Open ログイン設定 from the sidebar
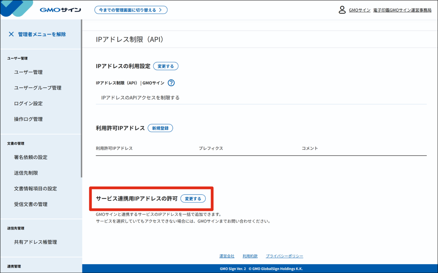The image size is (438, 273). tap(28, 103)
